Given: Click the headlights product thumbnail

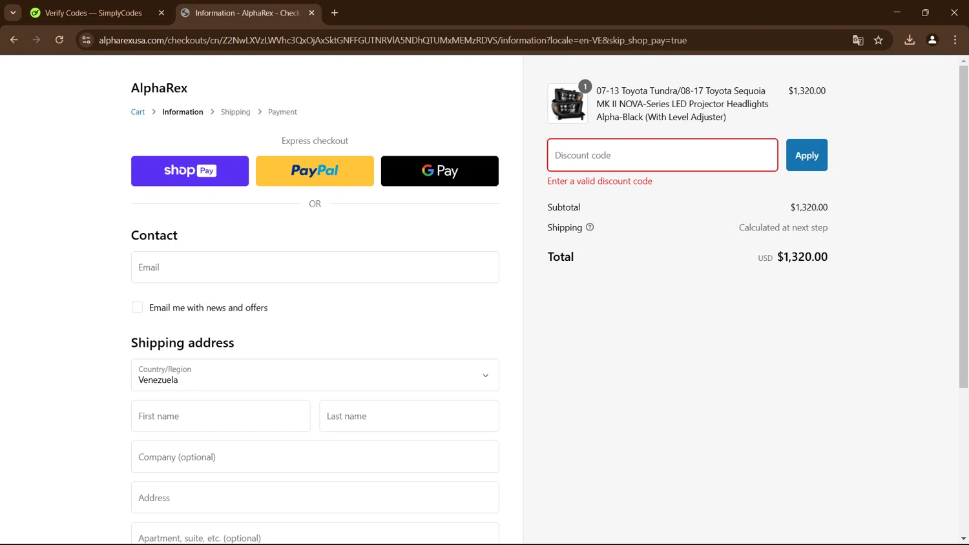Looking at the screenshot, I should pos(568,103).
